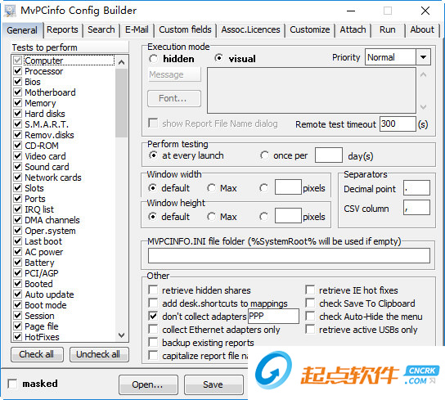Viewport: 445px width, 400px height.
Task: Click the MVPCINFO.INI file folder field
Action: click(x=289, y=256)
